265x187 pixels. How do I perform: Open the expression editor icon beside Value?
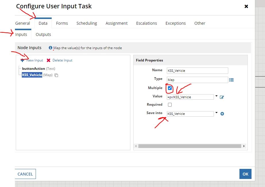tap(222, 97)
